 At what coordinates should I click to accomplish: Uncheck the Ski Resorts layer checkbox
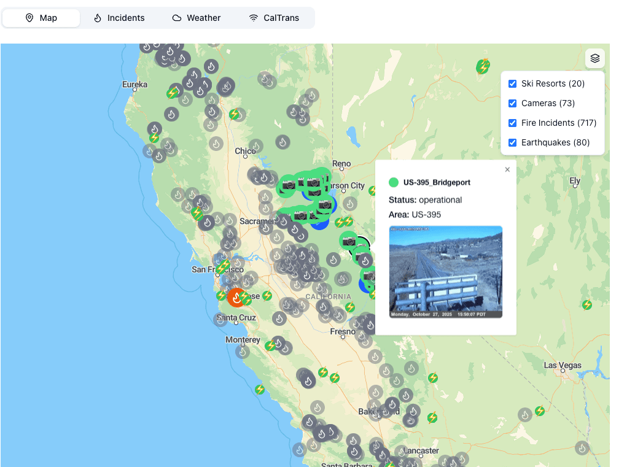click(512, 83)
